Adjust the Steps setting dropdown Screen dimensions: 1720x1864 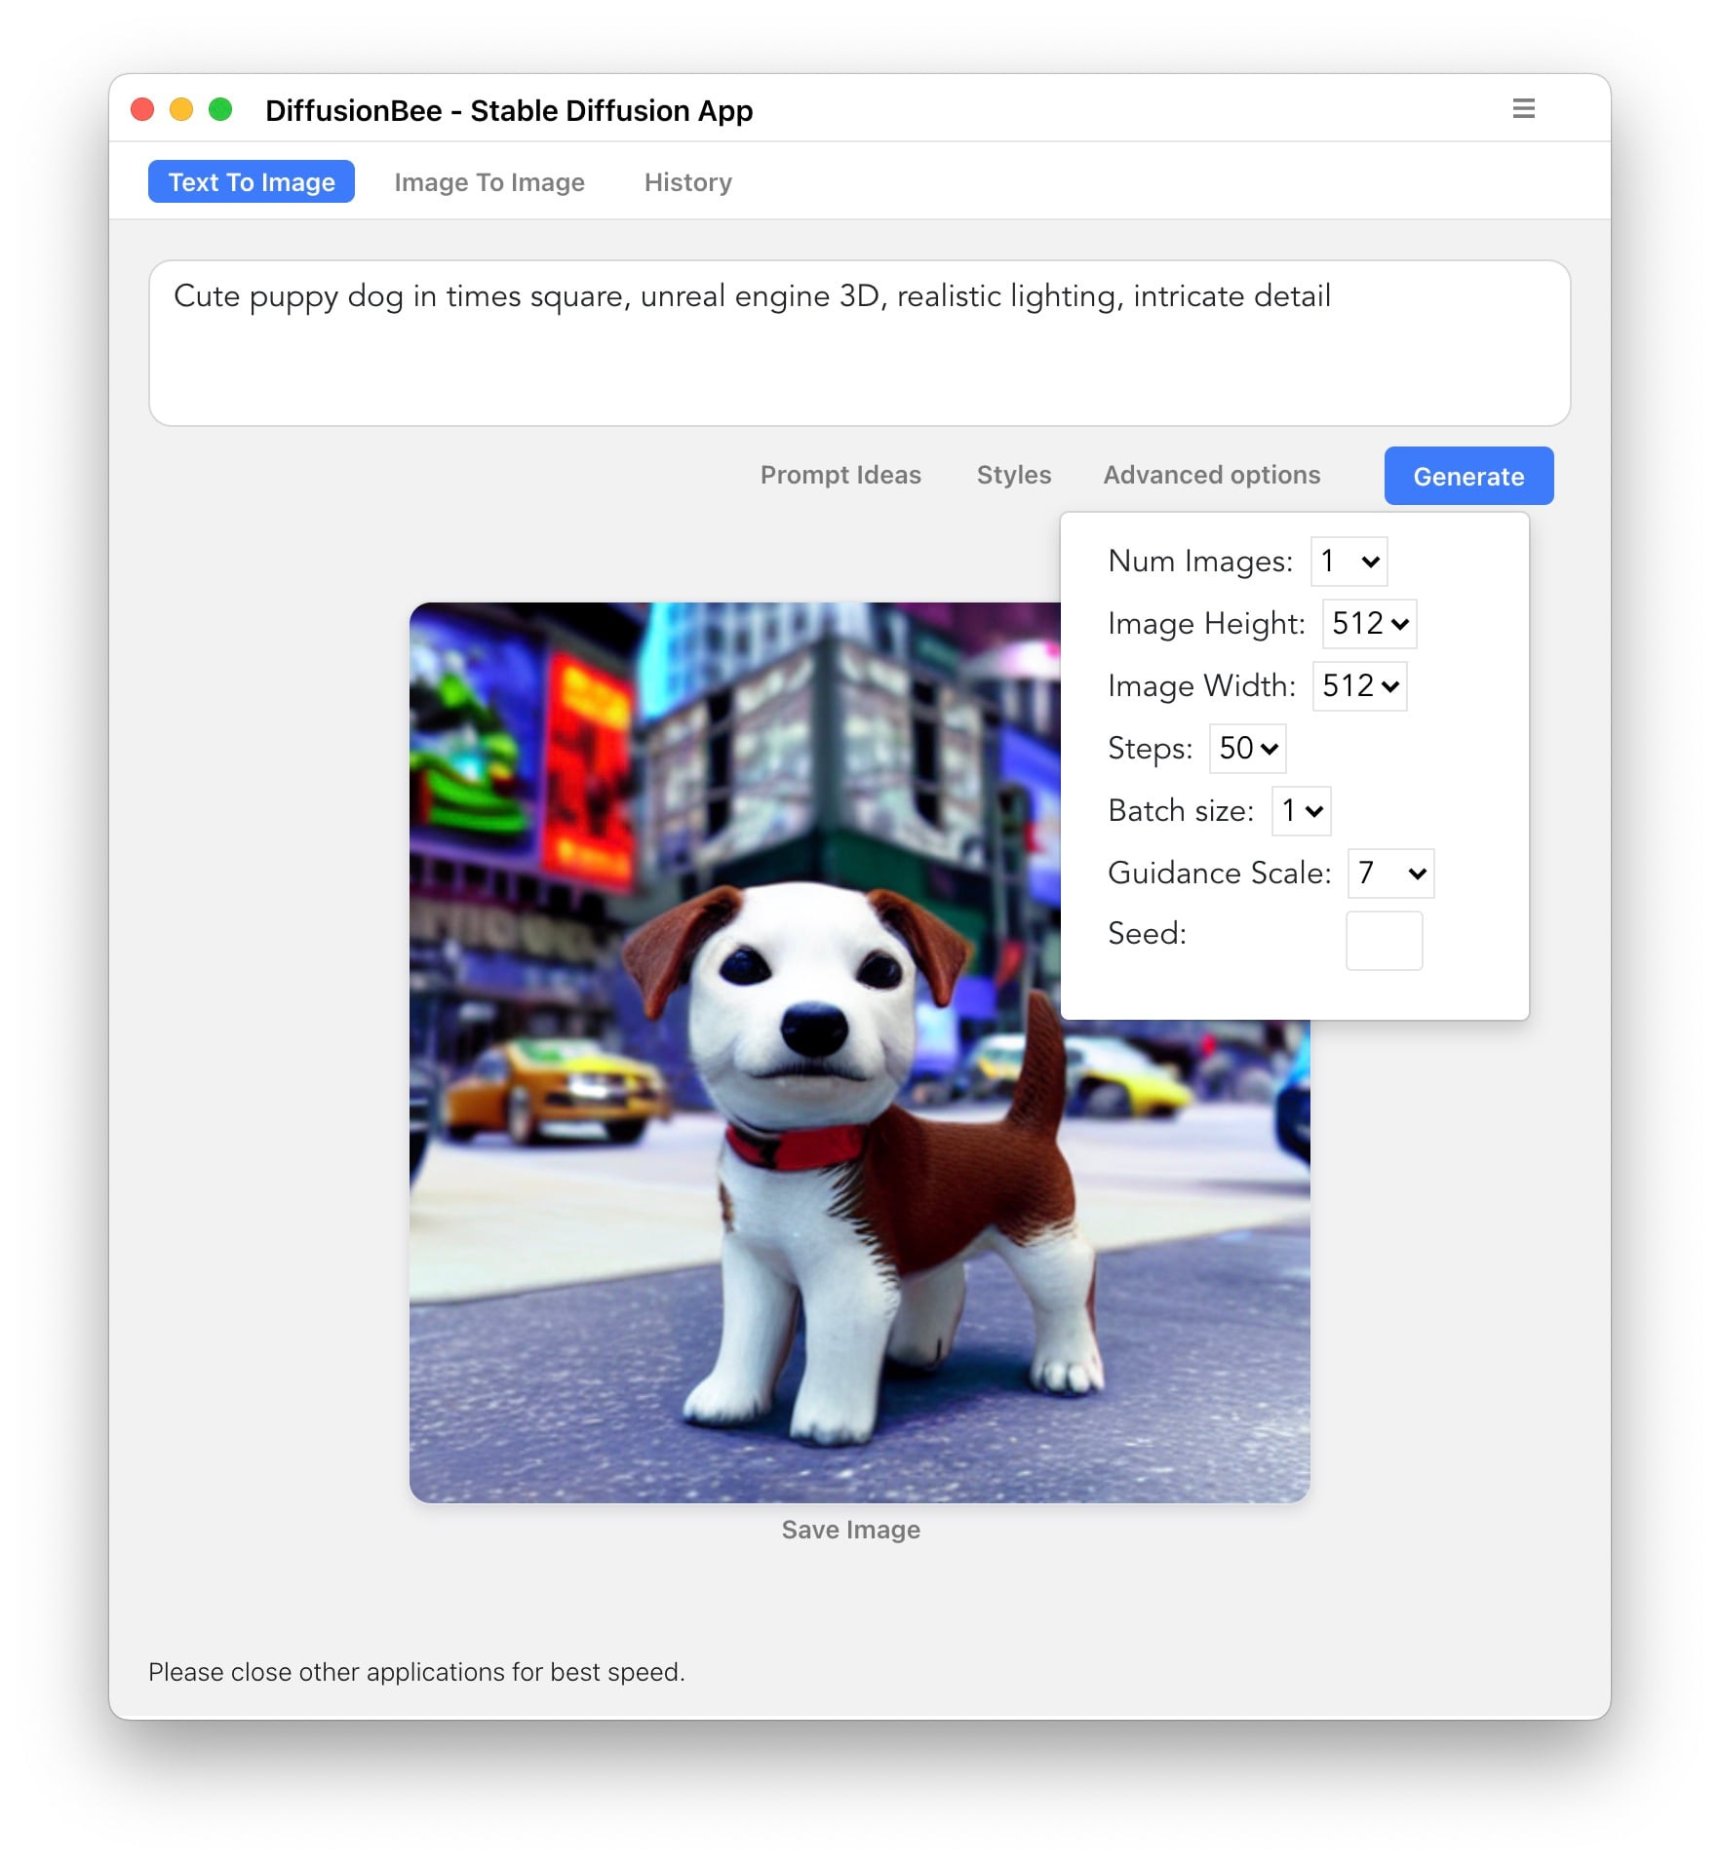click(x=1246, y=749)
